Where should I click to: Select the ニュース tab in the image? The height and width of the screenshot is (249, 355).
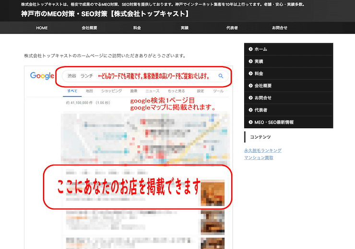point(153,91)
